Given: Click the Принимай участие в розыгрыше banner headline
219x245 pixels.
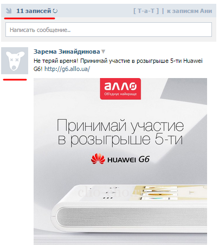Looking at the screenshot, I should (120, 132).
